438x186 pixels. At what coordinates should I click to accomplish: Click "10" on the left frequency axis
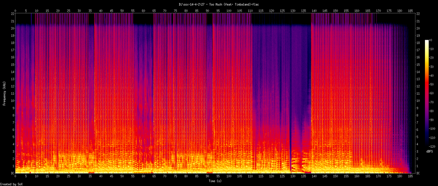13,101
